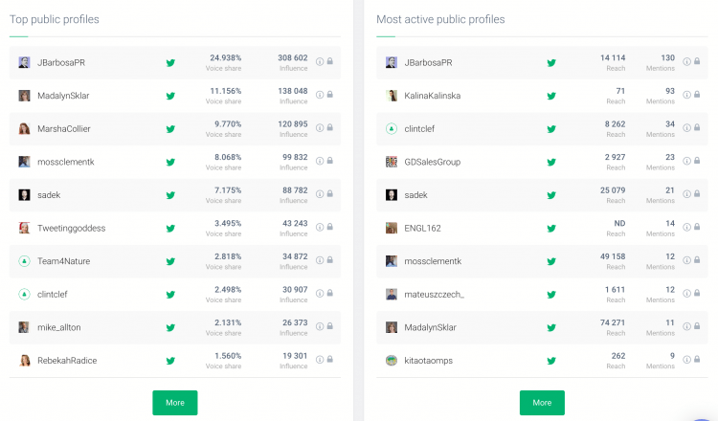
Task: Click info icon next to Team4Nature influence
Action: 320,260
